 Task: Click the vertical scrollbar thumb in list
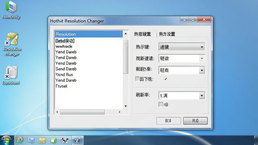point(126,57)
